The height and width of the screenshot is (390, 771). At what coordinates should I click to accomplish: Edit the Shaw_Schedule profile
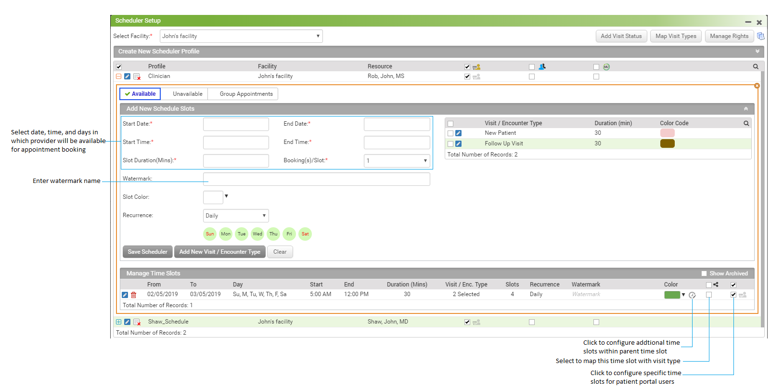tap(127, 322)
